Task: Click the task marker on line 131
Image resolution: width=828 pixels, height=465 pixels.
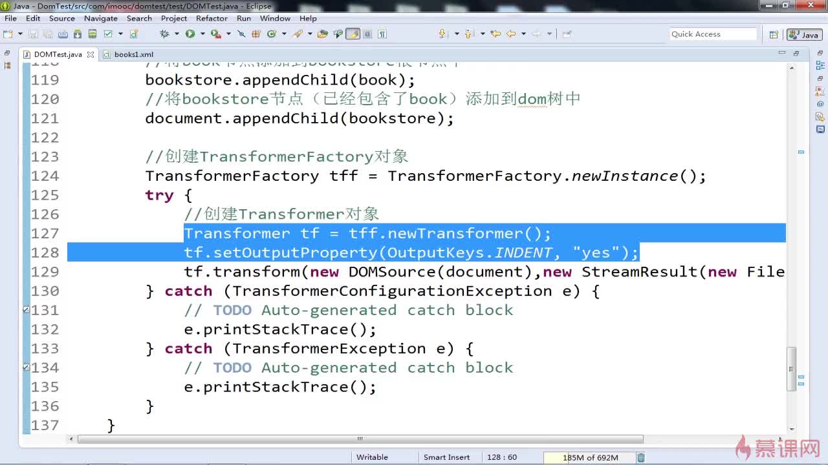Action: [x=26, y=310]
